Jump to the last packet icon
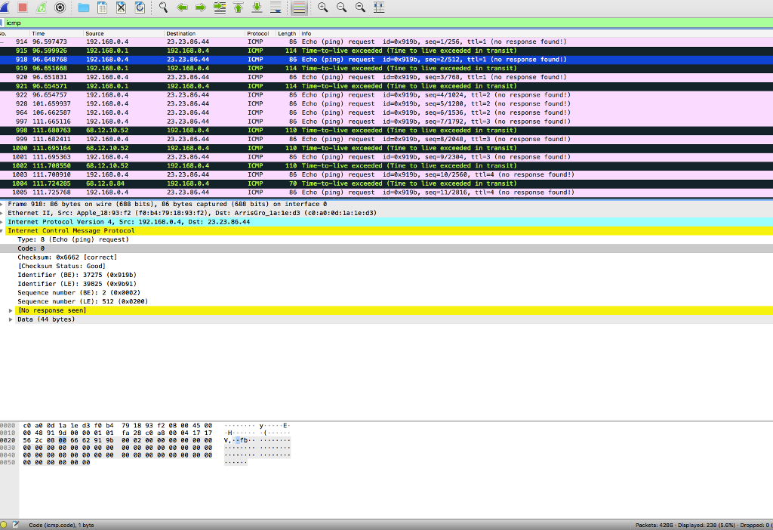This screenshot has height=530, width=773. (x=257, y=8)
